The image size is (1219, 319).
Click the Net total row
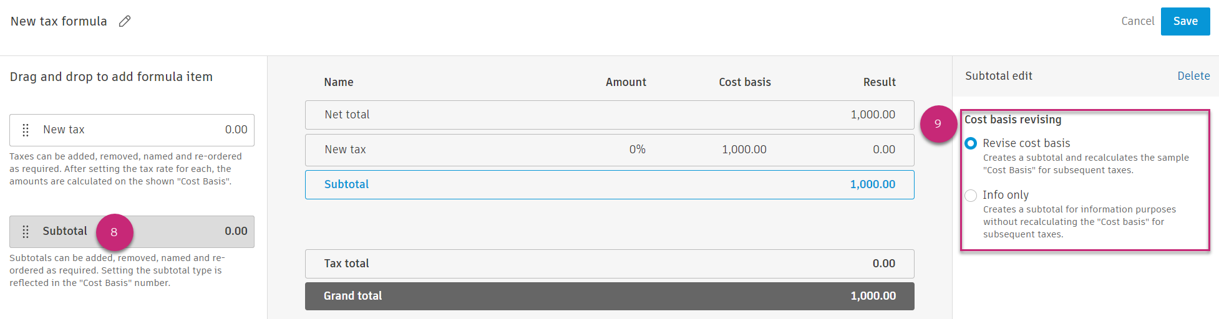point(609,115)
